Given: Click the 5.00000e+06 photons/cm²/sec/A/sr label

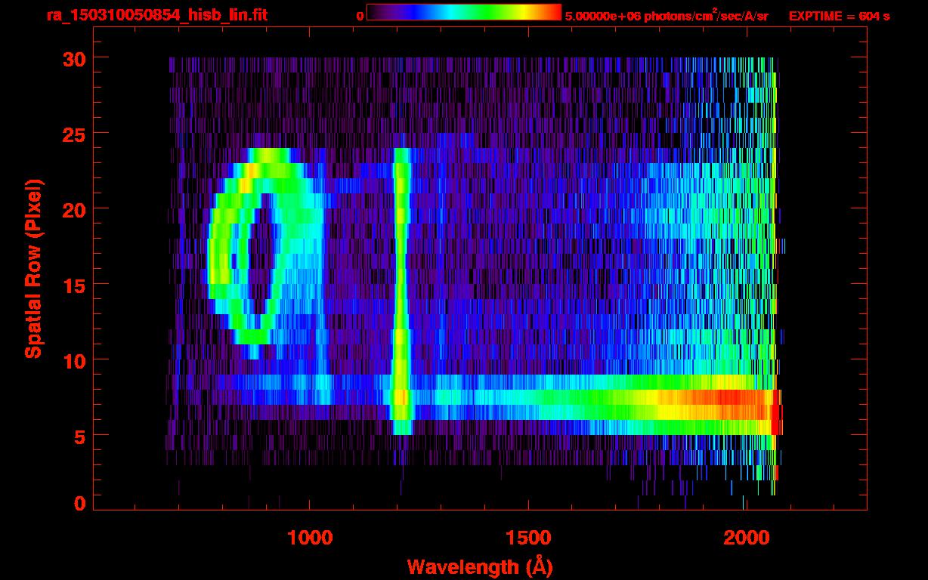Looking at the screenshot, I should point(667,16).
